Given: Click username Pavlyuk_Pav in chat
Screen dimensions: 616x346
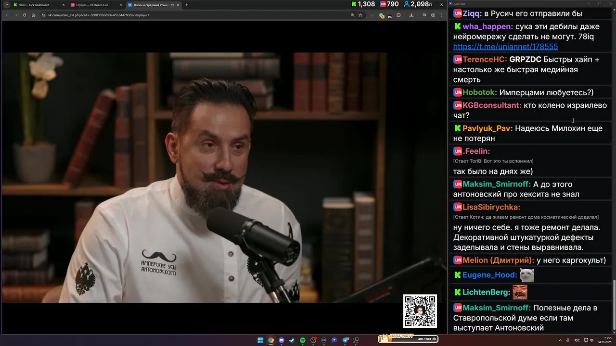Looking at the screenshot, I should pyautogui.click(x=488, y=128).
